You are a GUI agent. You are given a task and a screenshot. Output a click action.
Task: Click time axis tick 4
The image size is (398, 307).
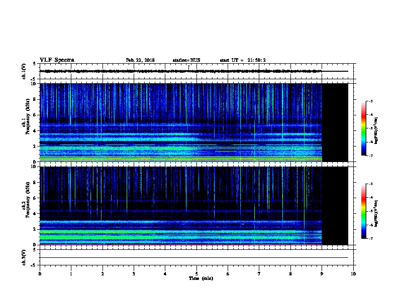(165, 274)
